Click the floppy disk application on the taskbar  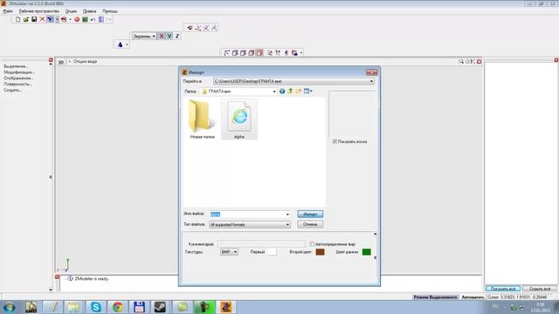point(140,307)
